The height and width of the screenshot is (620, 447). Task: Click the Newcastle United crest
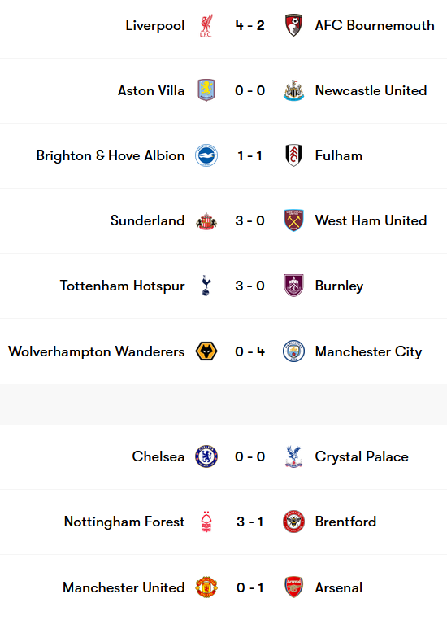pos(293,90)
